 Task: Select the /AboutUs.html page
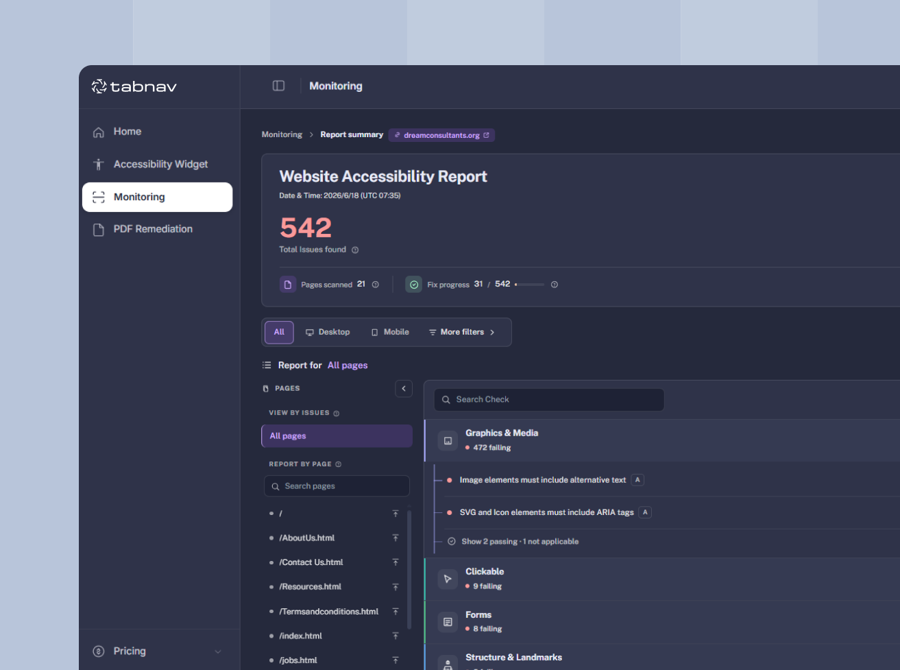[x=307, y=538]
